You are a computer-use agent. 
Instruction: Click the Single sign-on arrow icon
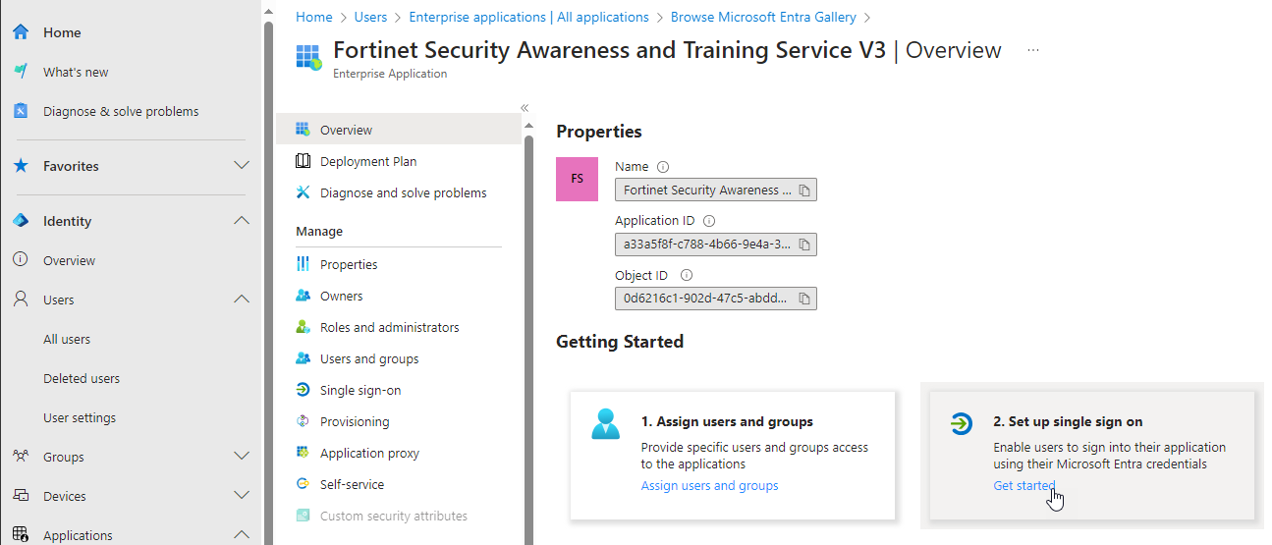tap(303, 390)
